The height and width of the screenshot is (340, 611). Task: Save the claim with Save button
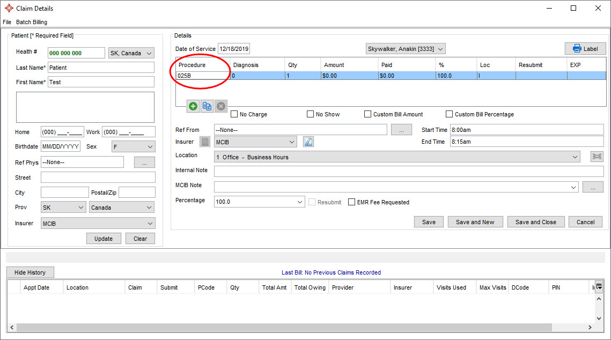[x=429, y=221]
